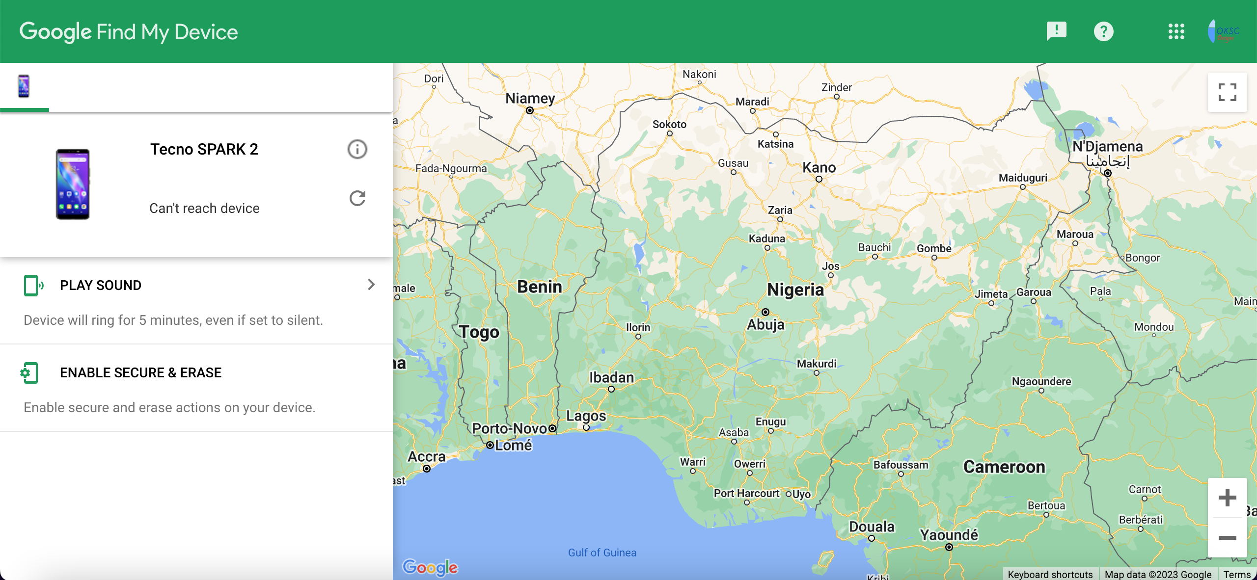This screenshot has height=580, width=1257.
Task: Click the N'Djamena city label
Action: (1107, 146)
